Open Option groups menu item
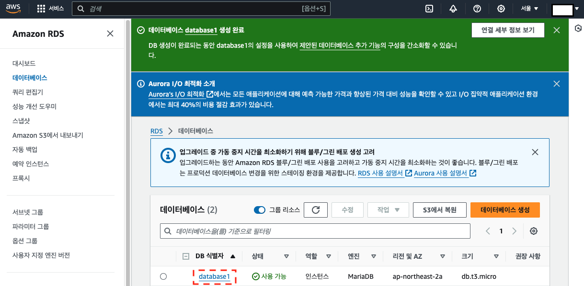 coord(25,241)
